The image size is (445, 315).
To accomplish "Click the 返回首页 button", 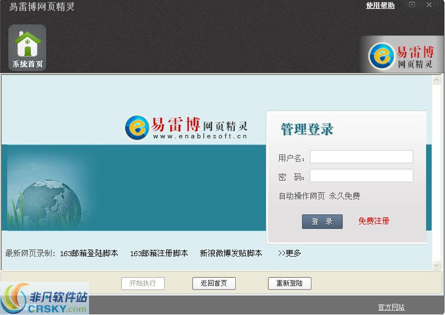I will (214, 283).
